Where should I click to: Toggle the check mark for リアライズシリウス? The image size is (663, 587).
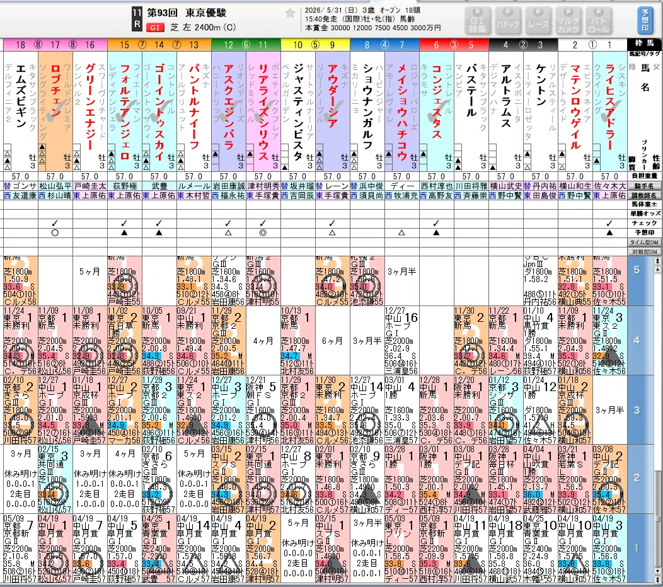[x=263, y=223]
